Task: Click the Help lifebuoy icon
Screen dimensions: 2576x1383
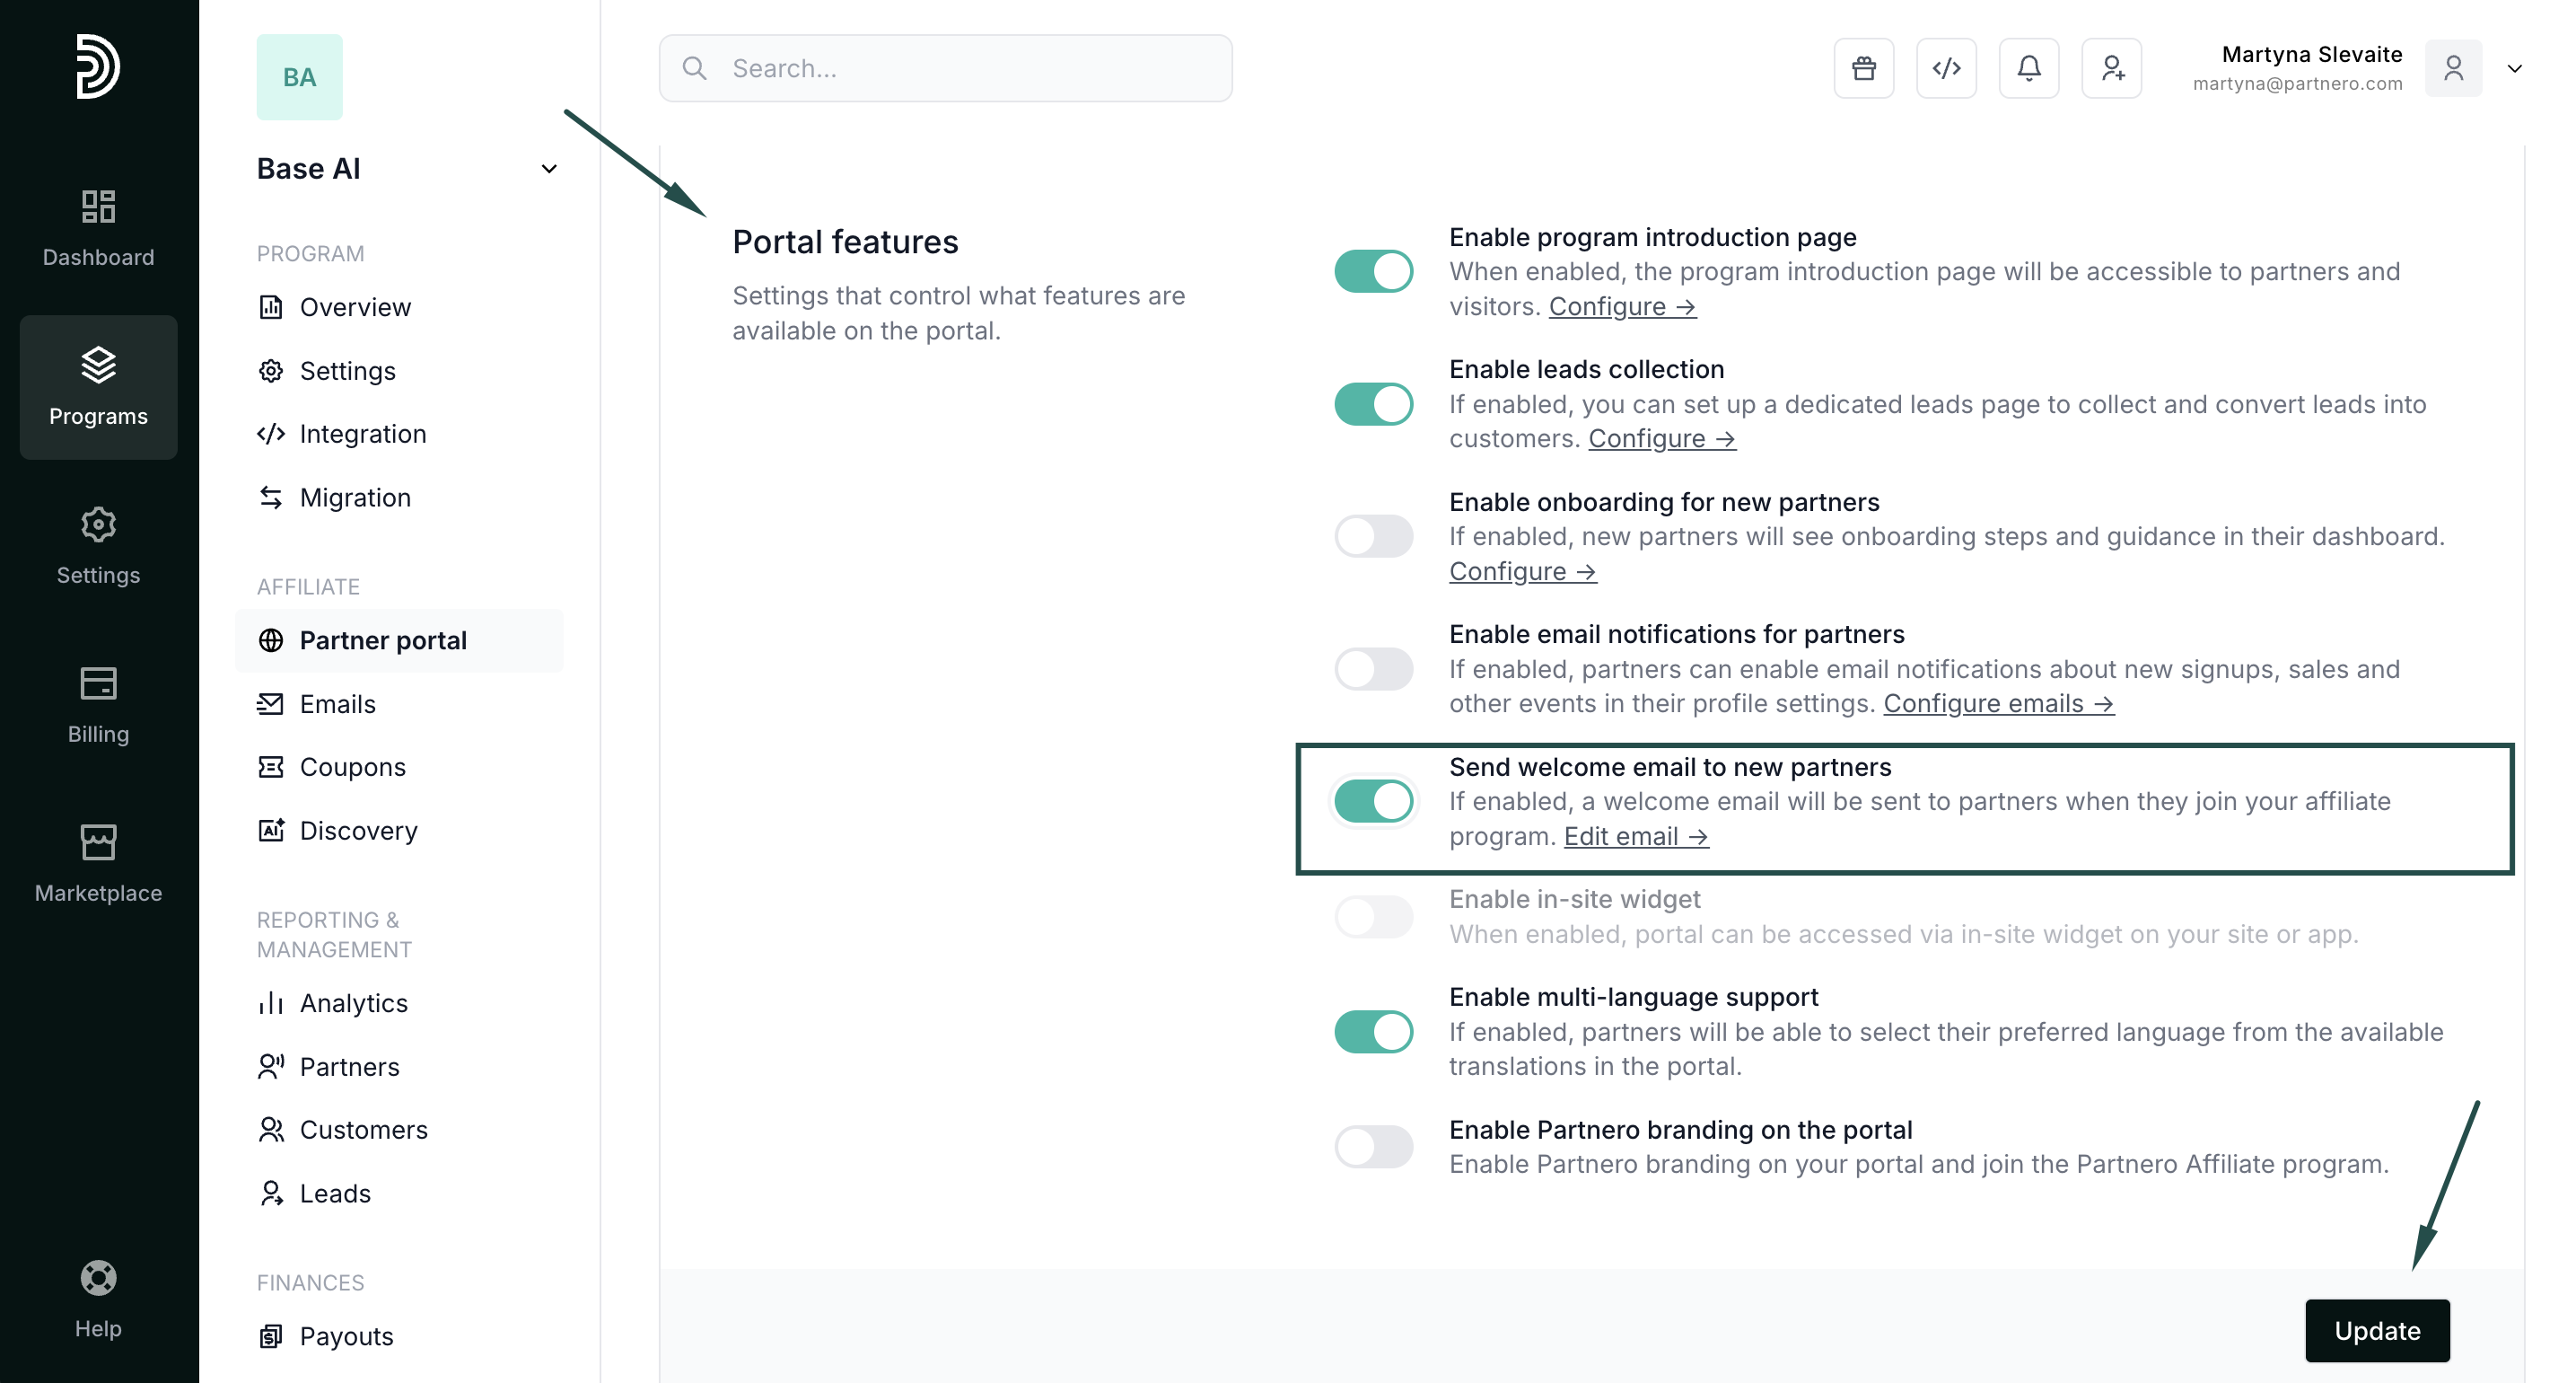Action: click(x=98, y=1278)
